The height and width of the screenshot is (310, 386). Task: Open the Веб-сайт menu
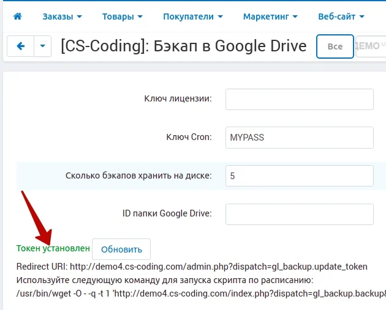[x=341, y=17]
